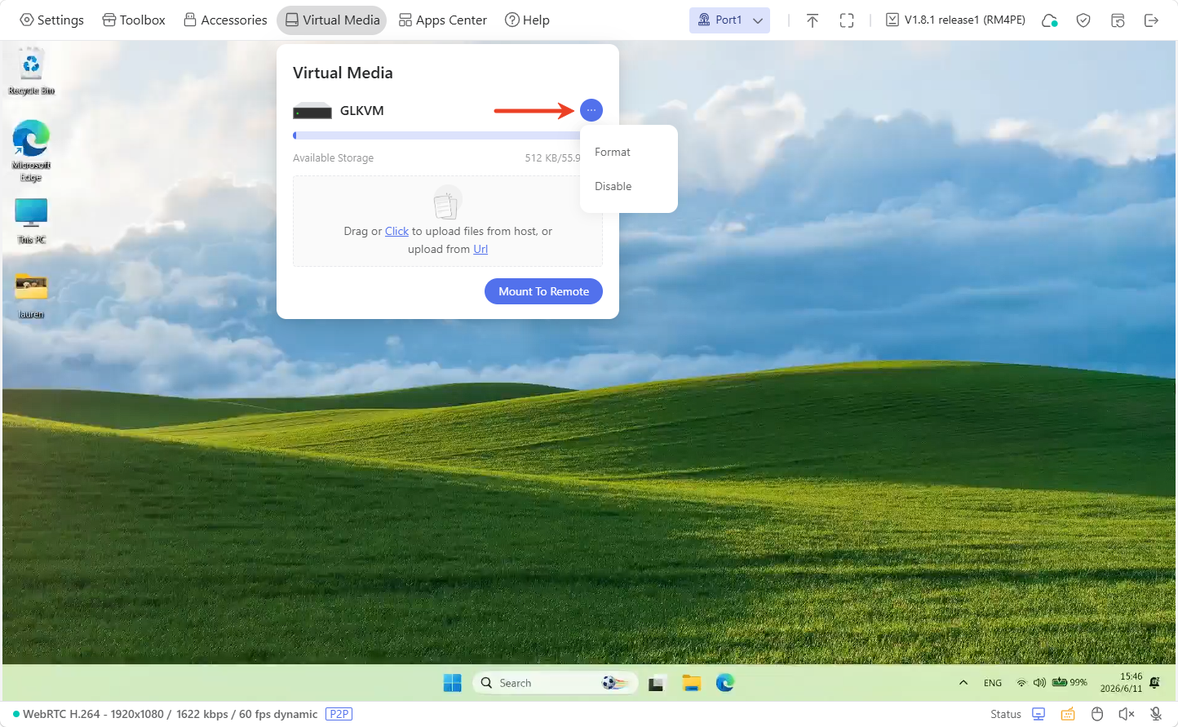Enter fullscreen with the brackets icon
The height and width of the screenshot is (727, 1178).
pyautogui.click(x=847, y=20)
